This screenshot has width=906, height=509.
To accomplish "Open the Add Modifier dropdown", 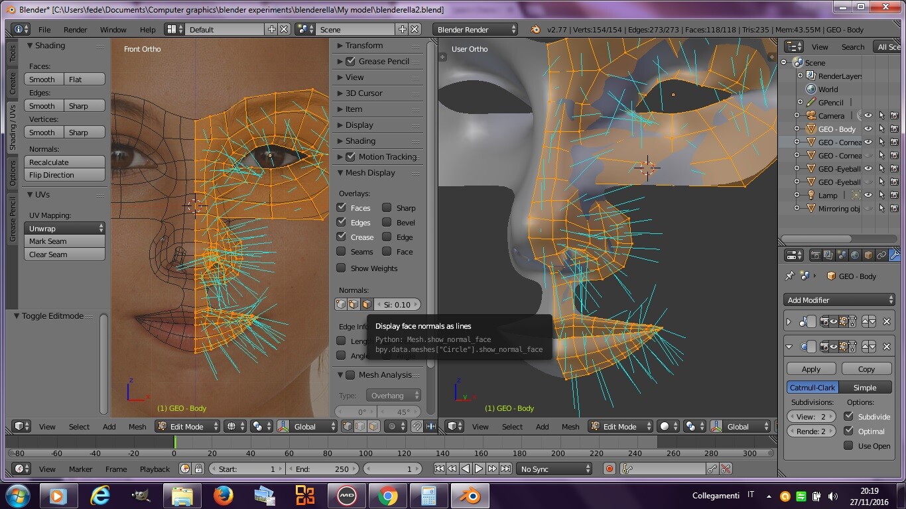I will [839, 300].
